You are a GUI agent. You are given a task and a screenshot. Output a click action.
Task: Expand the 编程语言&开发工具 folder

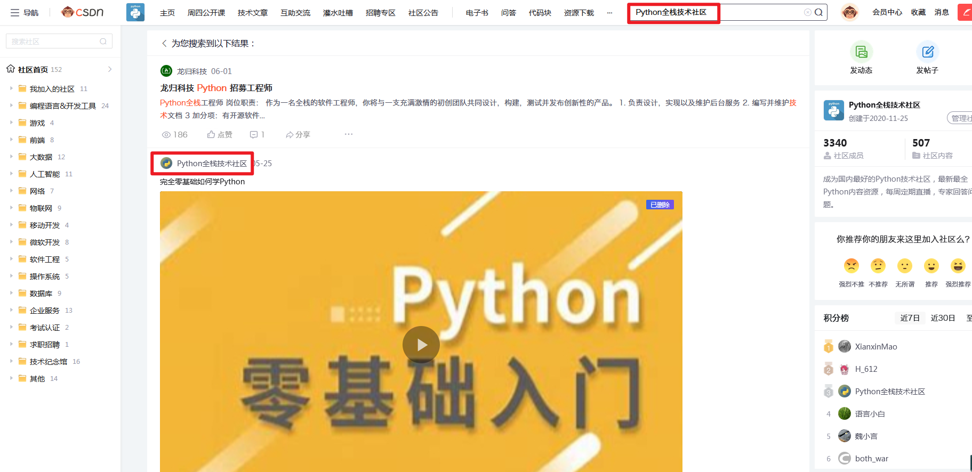coord(11,105)
